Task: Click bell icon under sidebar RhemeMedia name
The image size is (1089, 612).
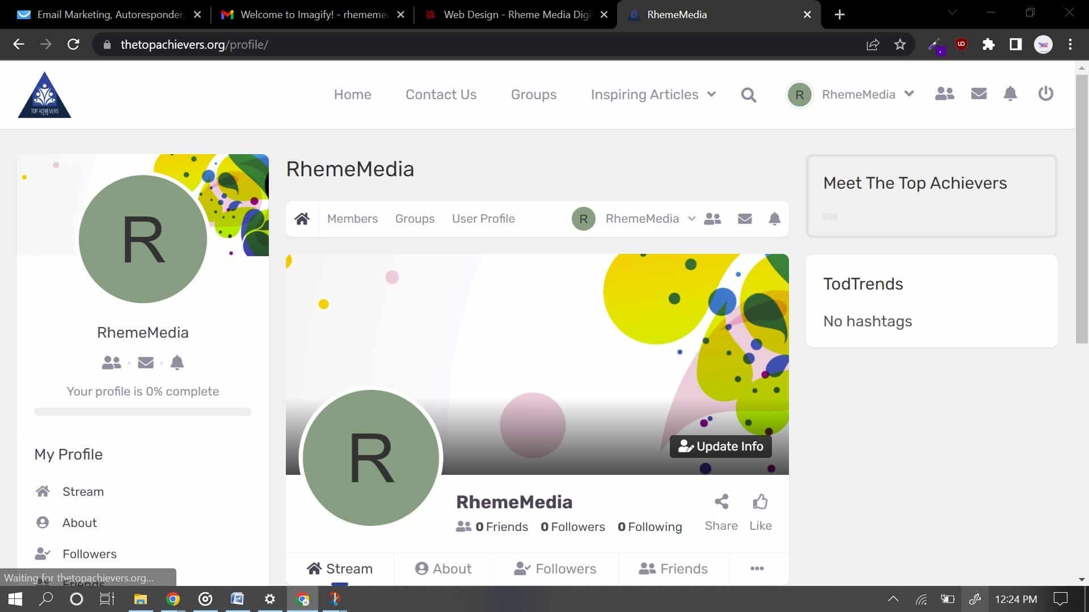Action: 177,363
